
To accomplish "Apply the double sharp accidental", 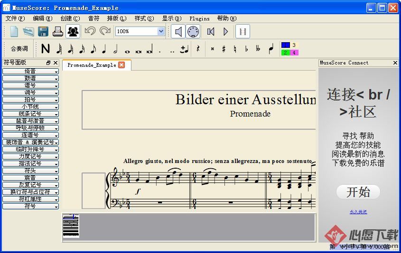I will 212,48.
